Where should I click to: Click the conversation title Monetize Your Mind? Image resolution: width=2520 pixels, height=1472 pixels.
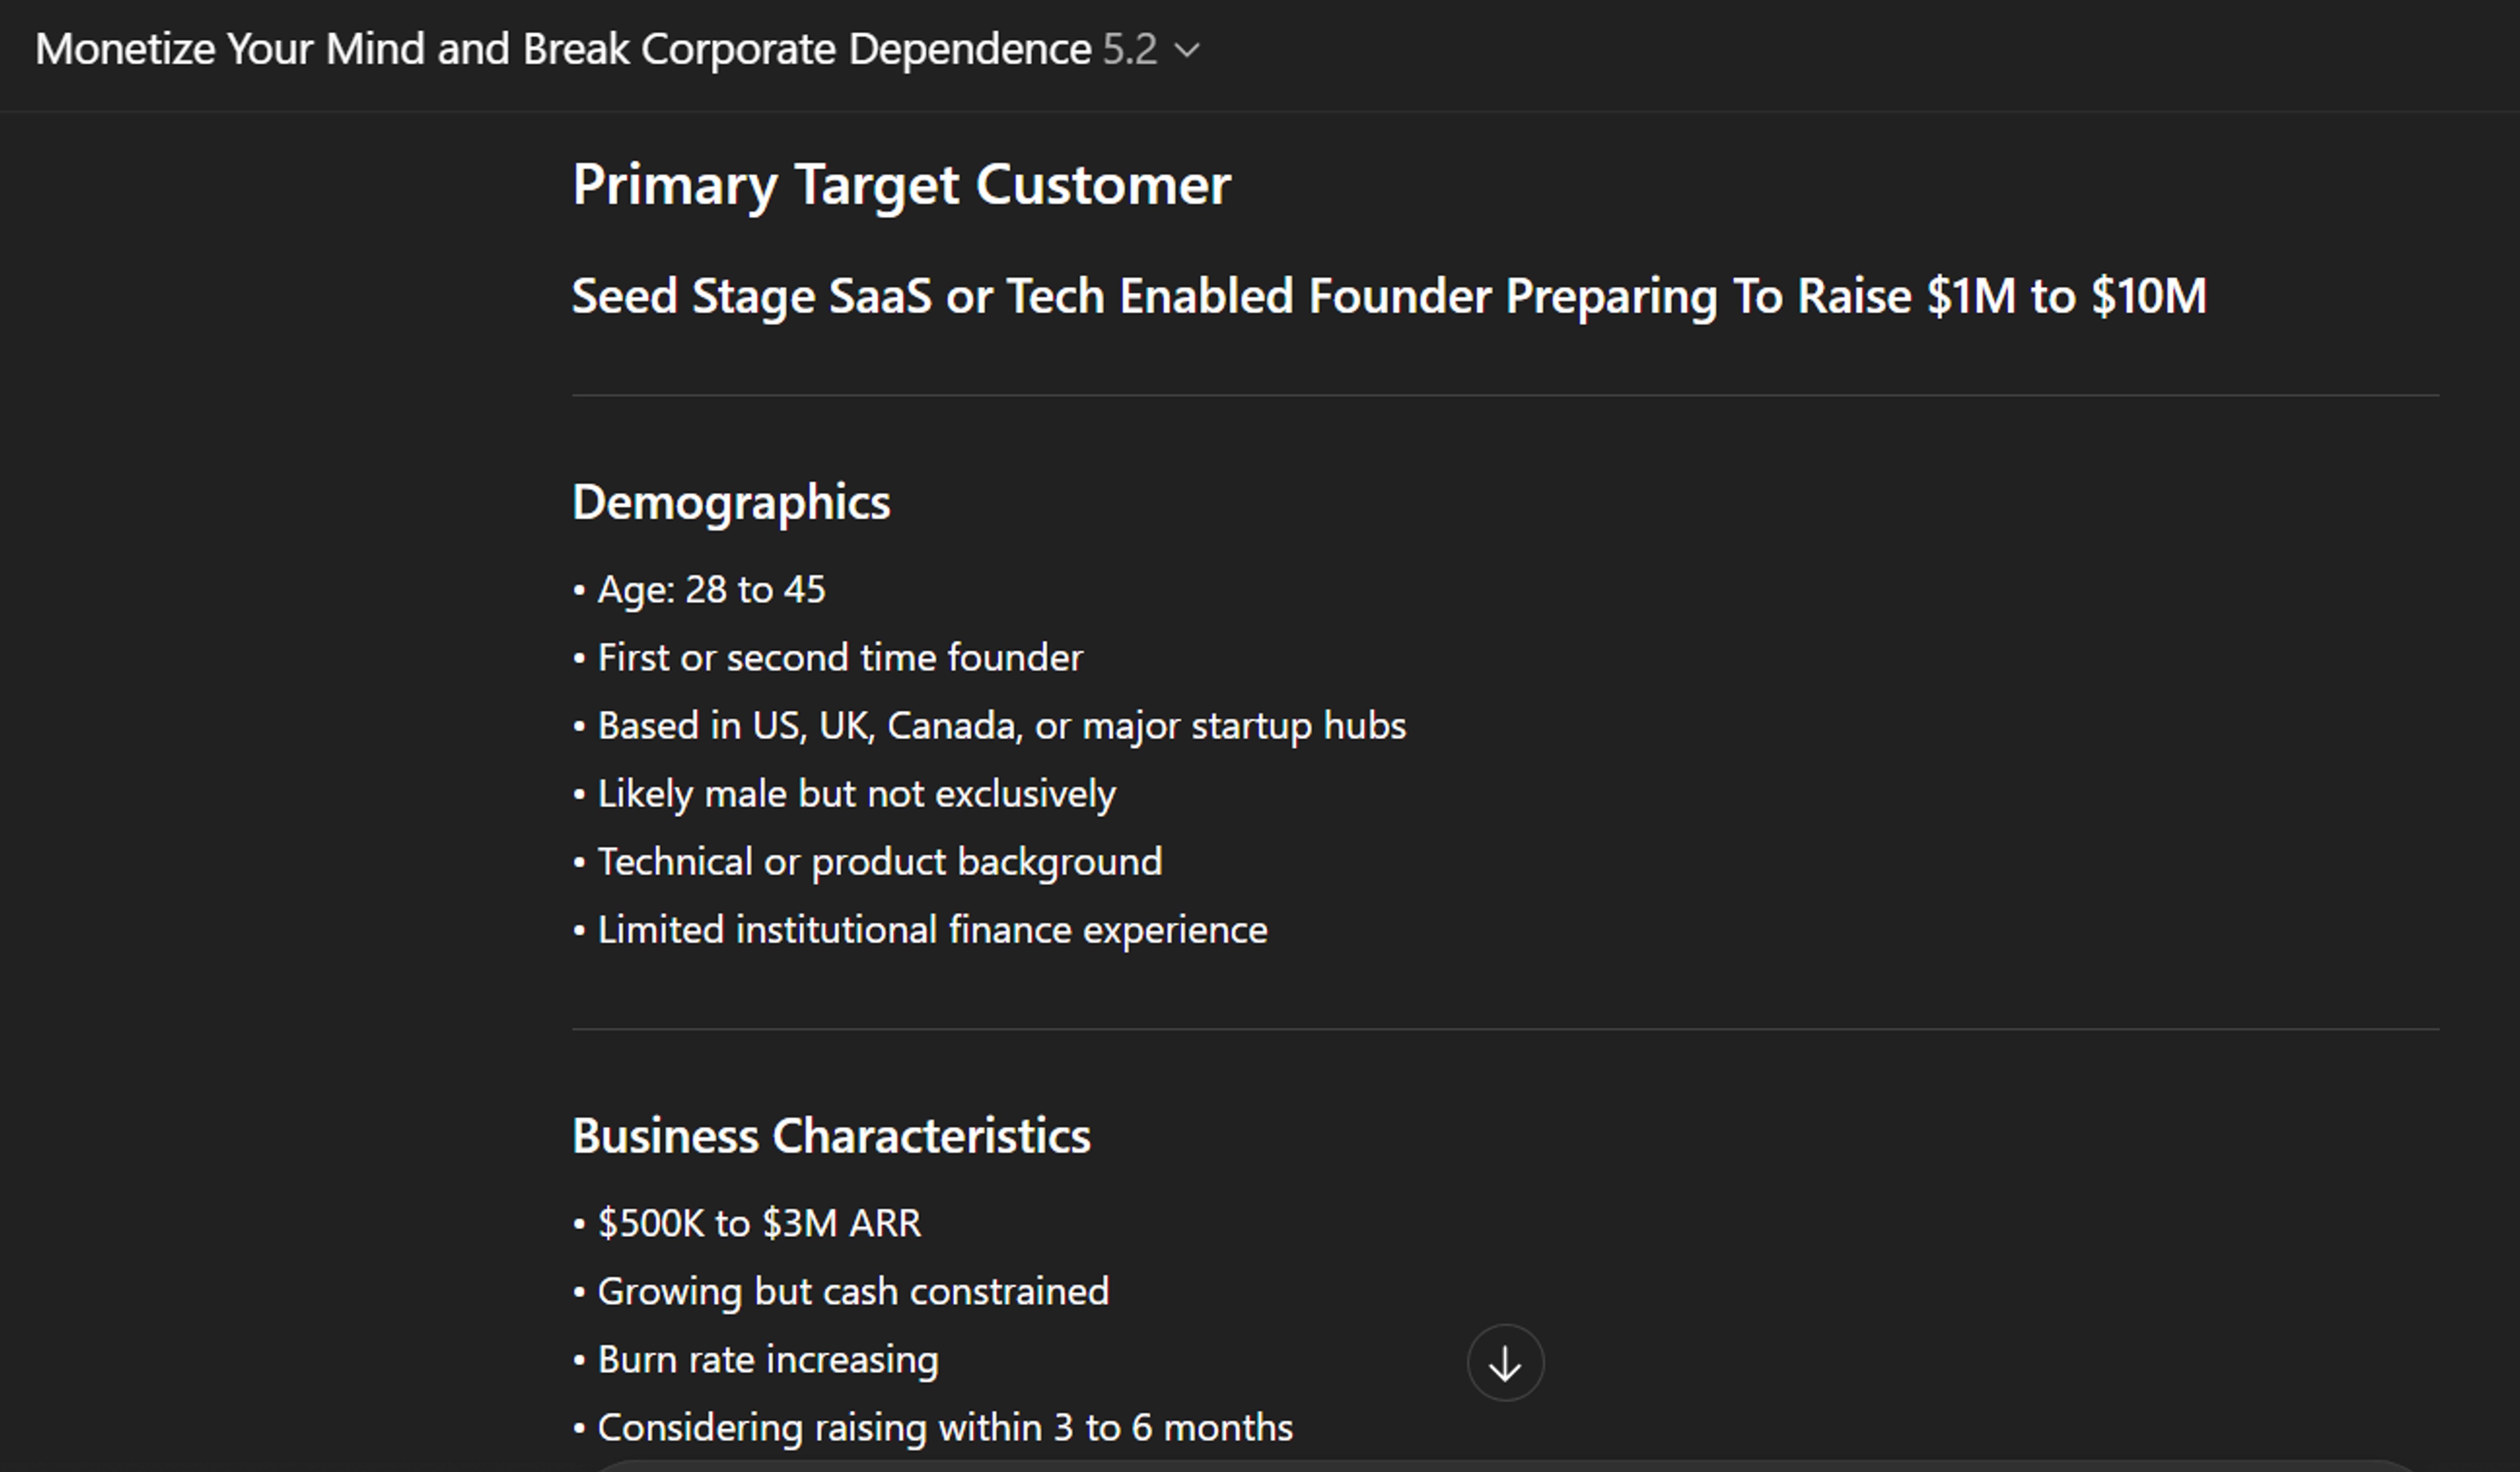point(562,49)
